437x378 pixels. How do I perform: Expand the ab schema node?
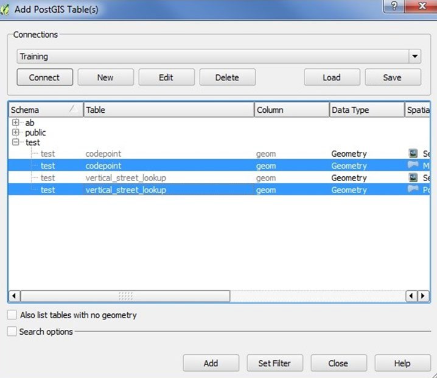(x=16, y=123)
